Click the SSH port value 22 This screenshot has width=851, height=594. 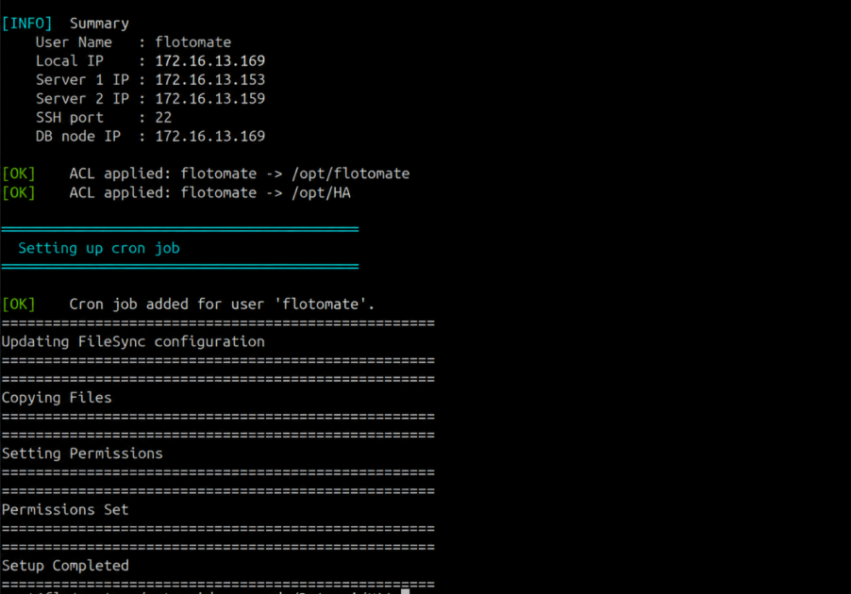point(163,118)
